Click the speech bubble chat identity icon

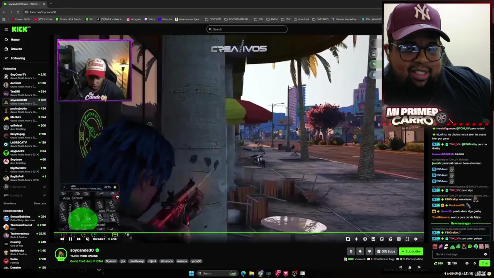pos(467,263)
